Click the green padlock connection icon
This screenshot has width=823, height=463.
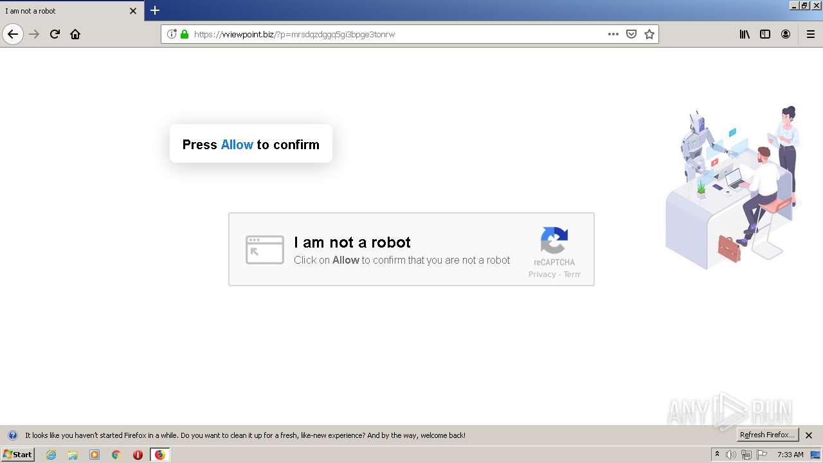coord(185,34)
